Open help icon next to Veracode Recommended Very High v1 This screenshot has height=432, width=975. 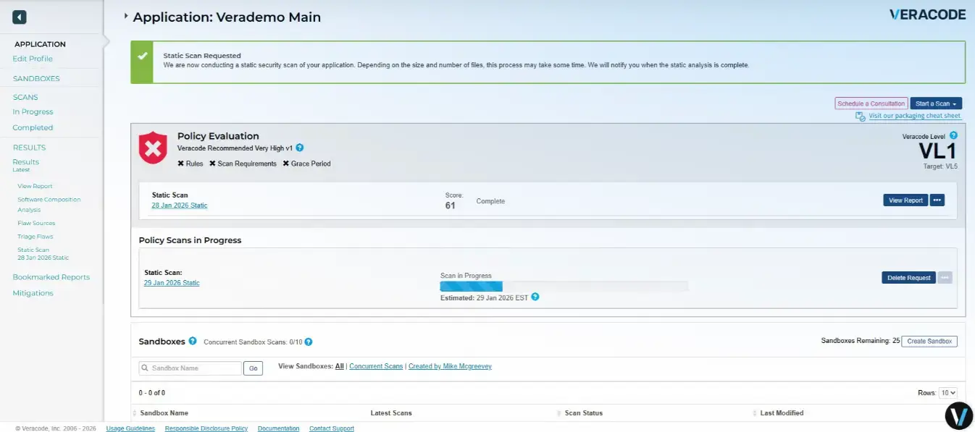pos(299,148)
